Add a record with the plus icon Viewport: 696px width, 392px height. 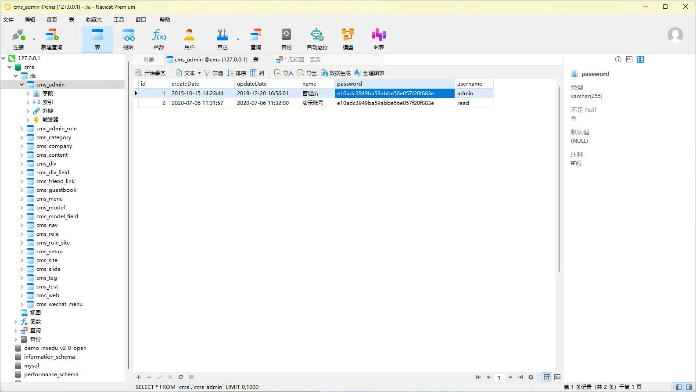(139, 377)
